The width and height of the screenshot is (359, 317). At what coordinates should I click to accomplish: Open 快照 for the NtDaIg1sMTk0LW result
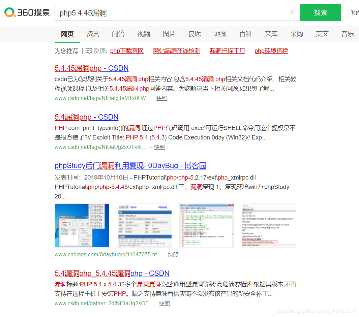pos(162,98)
